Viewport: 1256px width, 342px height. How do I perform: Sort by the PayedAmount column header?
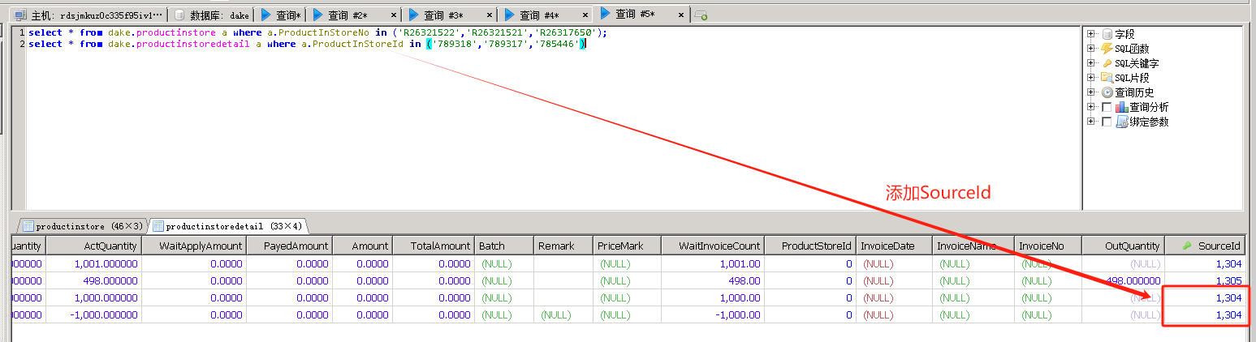pos(288,246)
